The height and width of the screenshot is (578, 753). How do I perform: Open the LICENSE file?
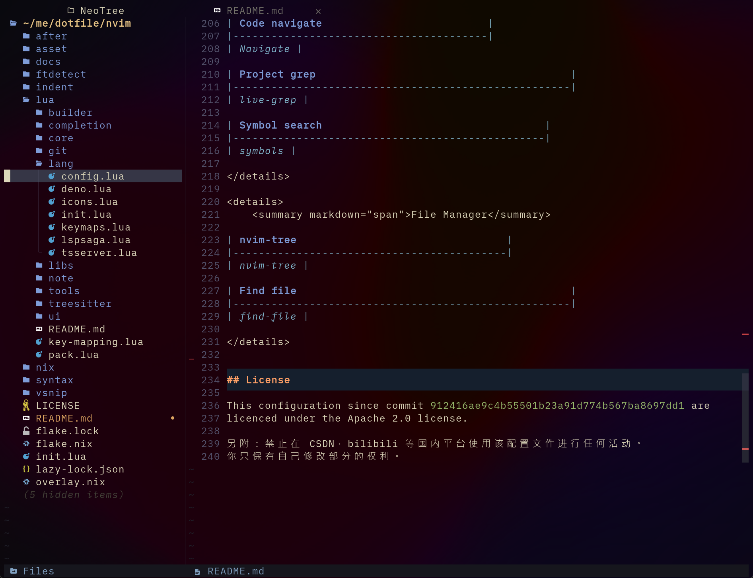pos(58,406)
